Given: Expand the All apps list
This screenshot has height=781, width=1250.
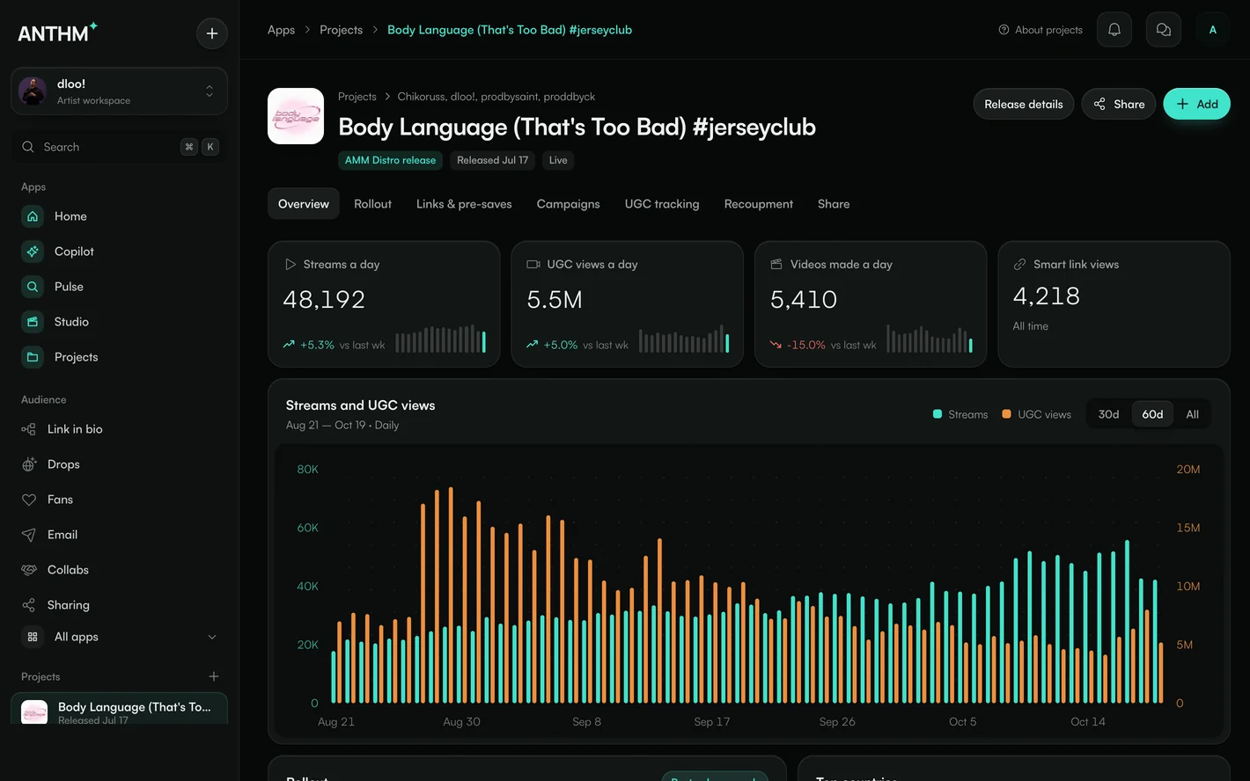Looking at the screenshot, I should 119,637.
